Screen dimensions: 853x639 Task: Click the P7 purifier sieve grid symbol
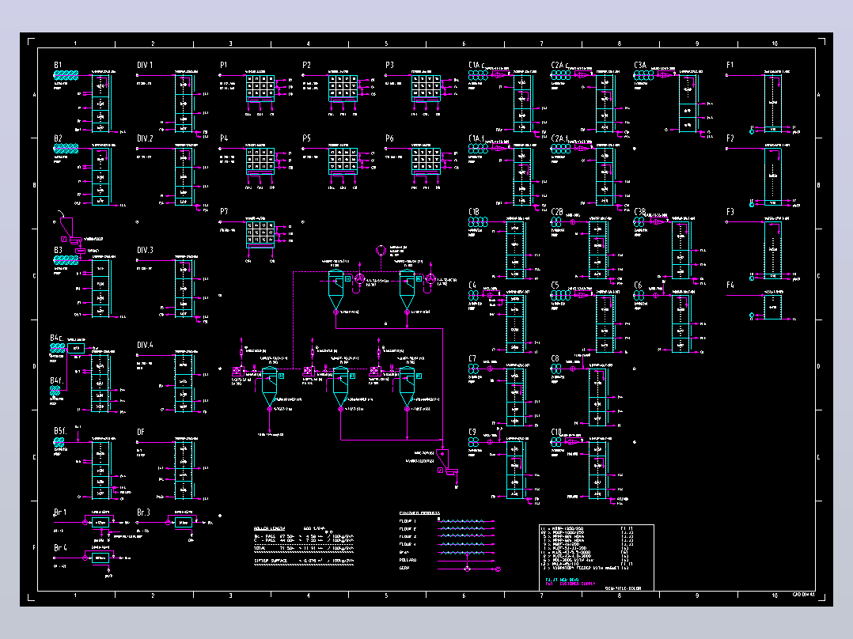pos(260,233)
